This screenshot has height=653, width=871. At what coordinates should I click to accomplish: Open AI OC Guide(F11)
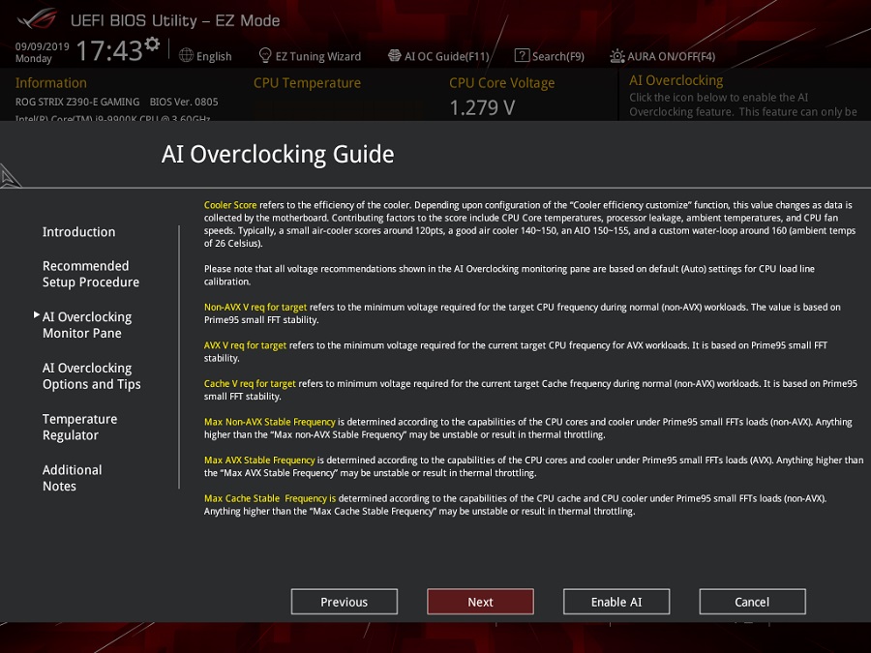pyautogui.click(x=447, y=56)
